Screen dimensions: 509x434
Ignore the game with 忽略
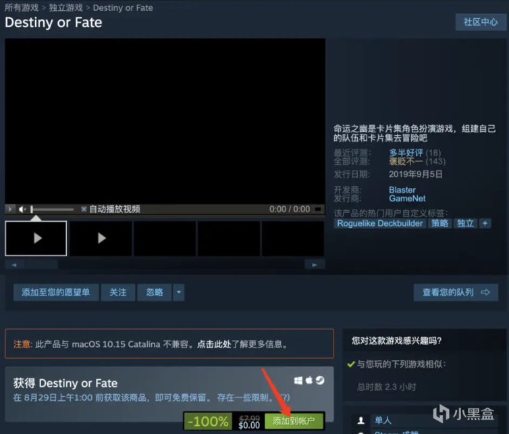coord(155,292)
